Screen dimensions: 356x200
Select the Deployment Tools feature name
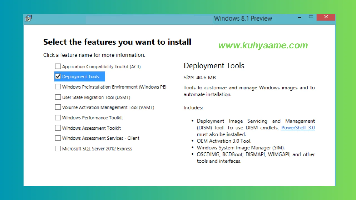pos(80,76)
